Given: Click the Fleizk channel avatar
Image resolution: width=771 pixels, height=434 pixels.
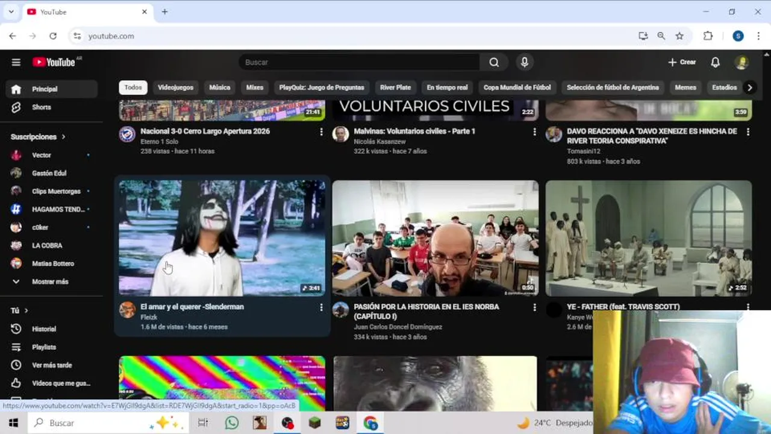Looking at the screenshot, I should [127, 310].
